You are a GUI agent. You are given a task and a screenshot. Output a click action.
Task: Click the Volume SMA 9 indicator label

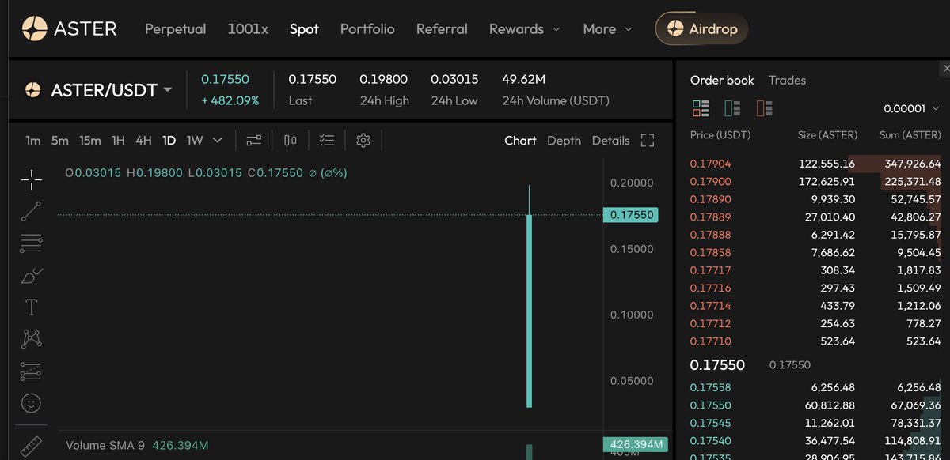tap(104, 445)
